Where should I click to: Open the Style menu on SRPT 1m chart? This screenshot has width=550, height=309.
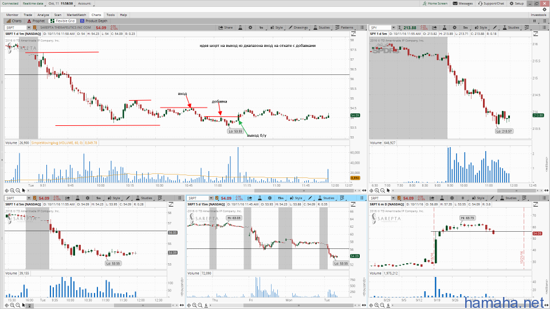276,27
